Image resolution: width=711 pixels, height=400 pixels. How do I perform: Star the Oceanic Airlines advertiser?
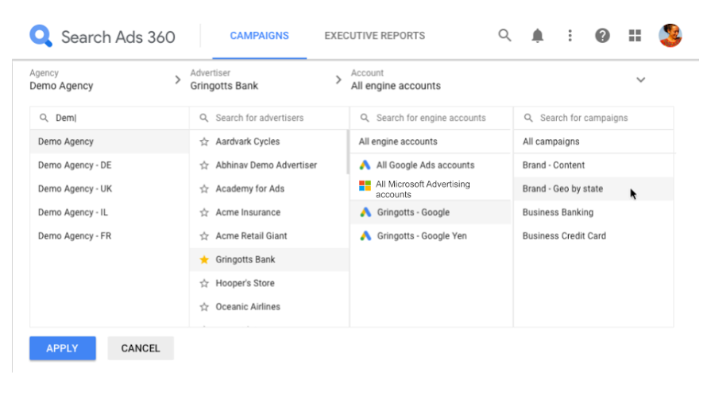pos(204,307)
